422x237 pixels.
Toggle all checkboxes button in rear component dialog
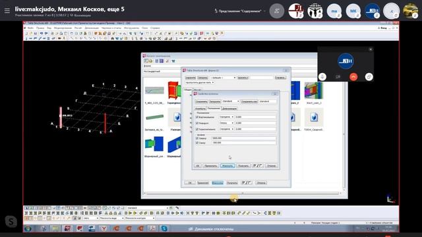click(x=247, y=183)
